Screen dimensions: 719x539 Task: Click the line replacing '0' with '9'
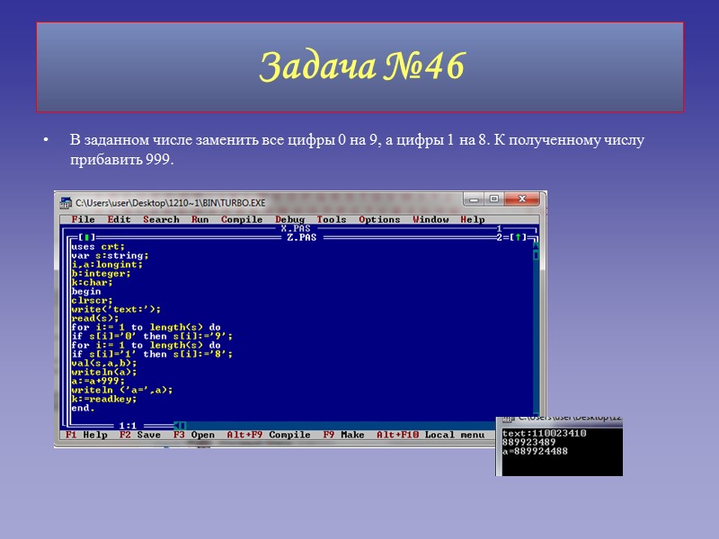coord(152,336)
